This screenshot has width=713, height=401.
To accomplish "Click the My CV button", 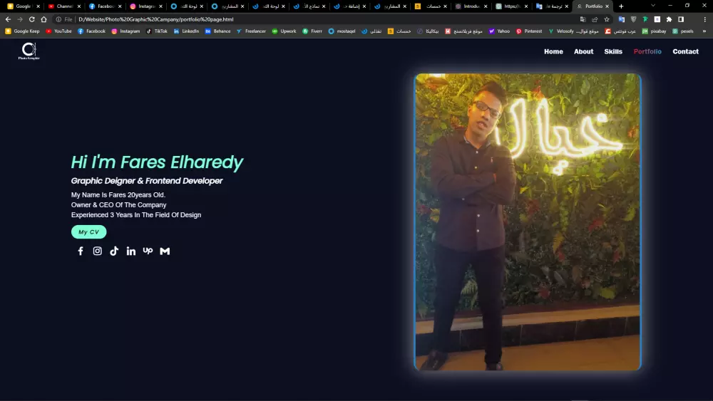I will (x=88, y=232).
